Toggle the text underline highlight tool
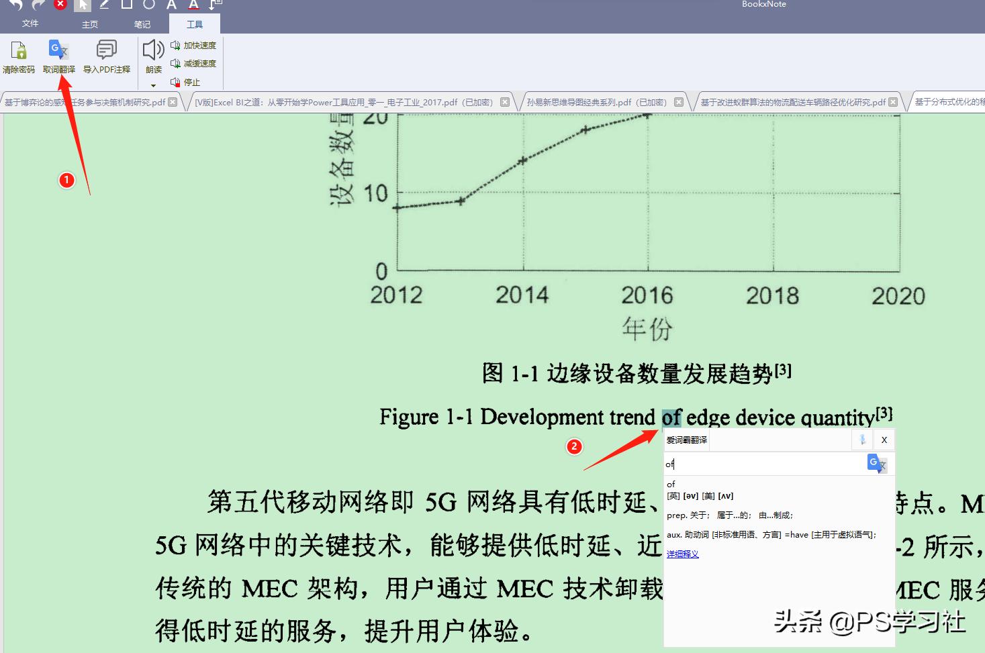The width and height of the screenshot is (985, 653). pyautogui.click(x=193, y=5)
